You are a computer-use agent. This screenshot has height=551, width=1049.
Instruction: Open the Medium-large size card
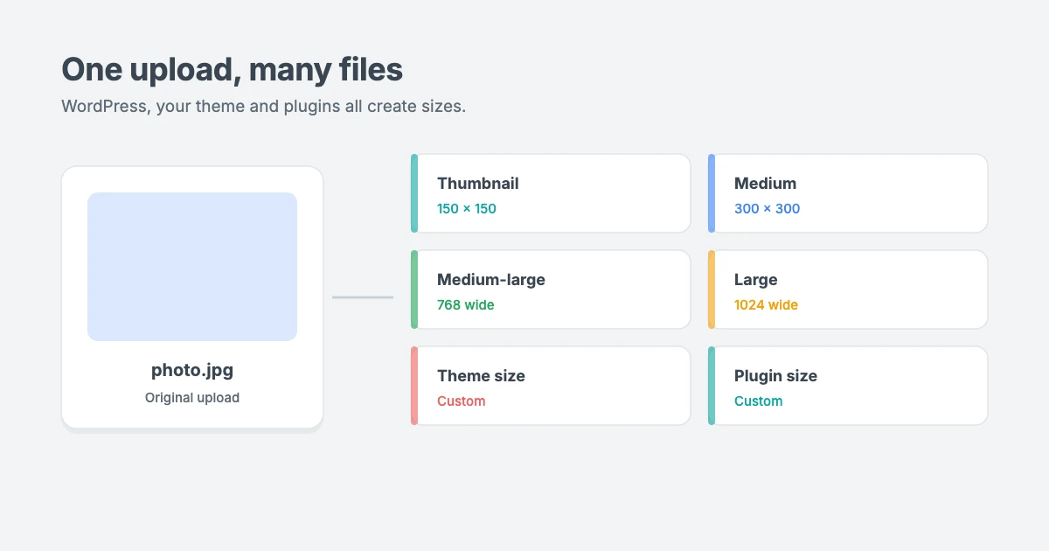pyautogui.click(x=551, y=289)
